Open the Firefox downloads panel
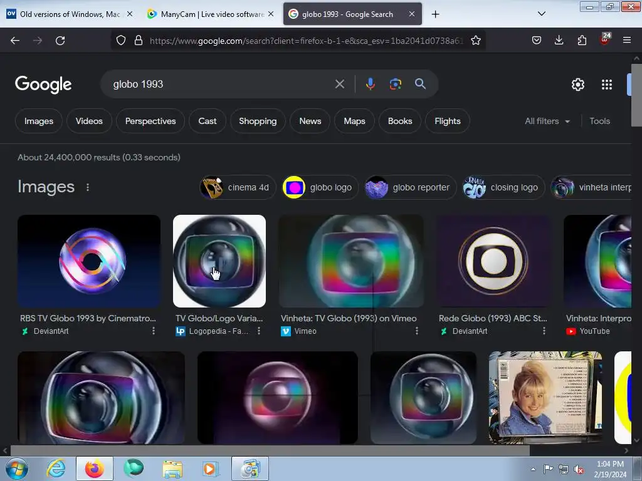This screenshot has height=481, width=642. tap(559, 40)
